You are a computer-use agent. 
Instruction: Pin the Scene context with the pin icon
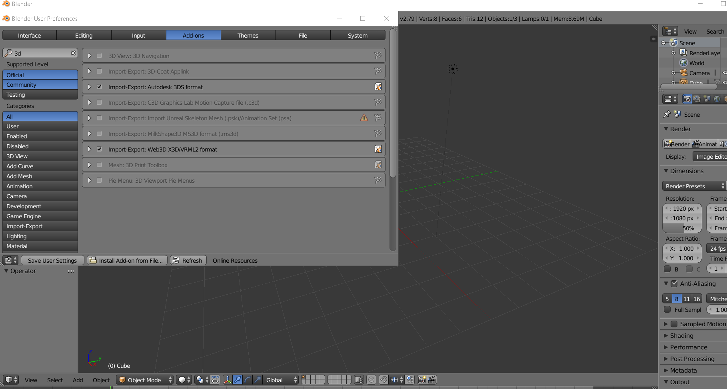[667, 114]
